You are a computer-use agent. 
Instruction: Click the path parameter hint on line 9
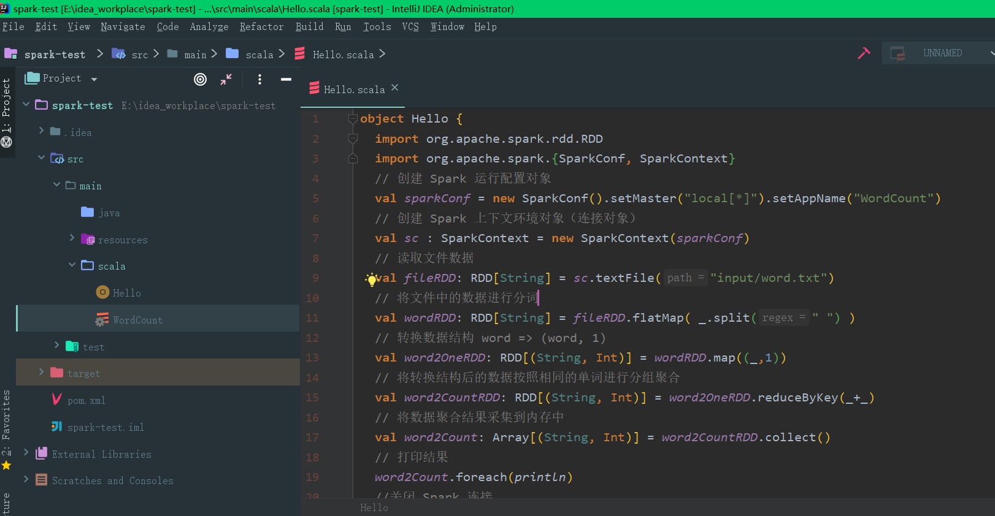pos(686,278)
